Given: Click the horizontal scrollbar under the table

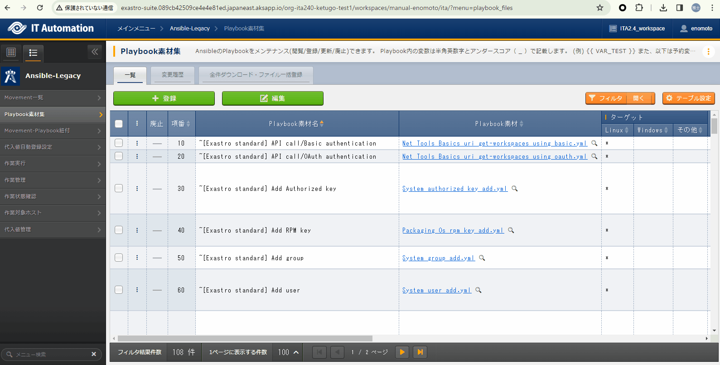Looking at the screenshot, I should pos(245,339).
